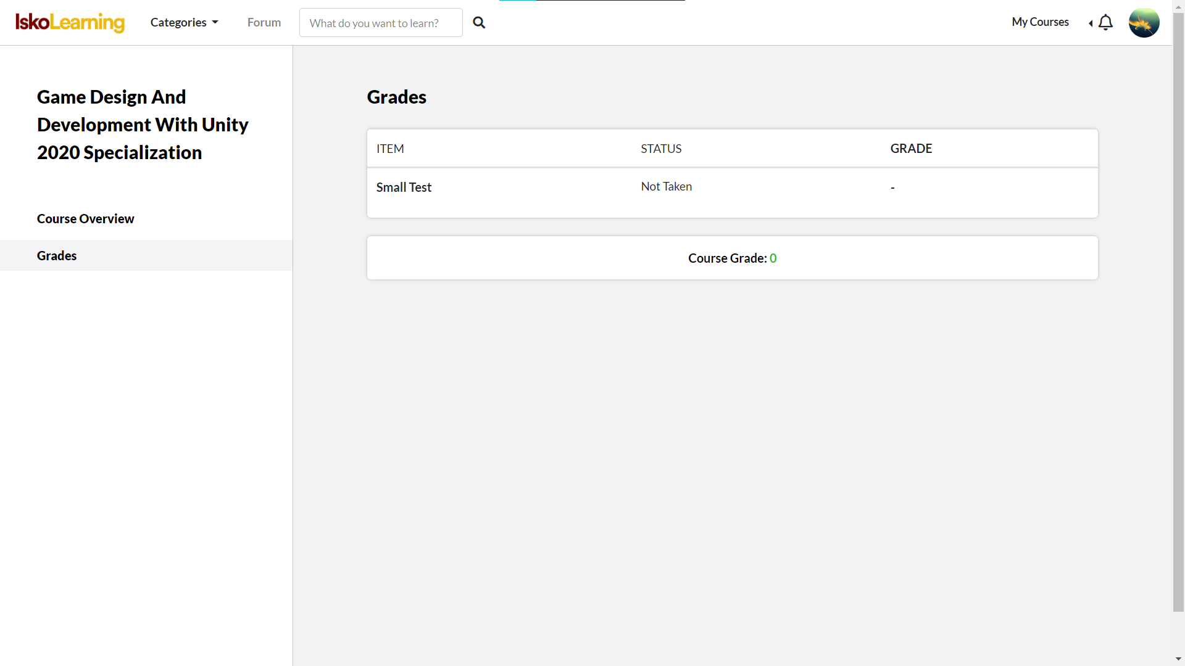The width and height of the screenshot is (1185, 666).
Task: Go to the Forum page
Action: 264,22
